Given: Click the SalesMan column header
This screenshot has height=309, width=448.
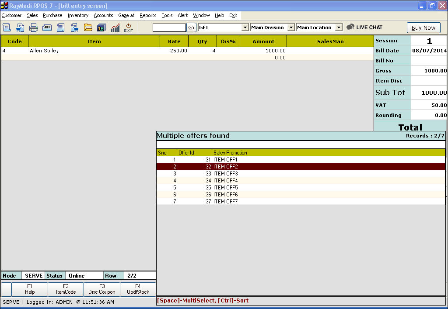Looking at the screenshot, I should (330, 41).
